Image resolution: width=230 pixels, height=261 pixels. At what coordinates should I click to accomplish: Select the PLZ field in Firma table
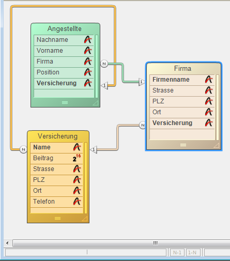point(182,101)
